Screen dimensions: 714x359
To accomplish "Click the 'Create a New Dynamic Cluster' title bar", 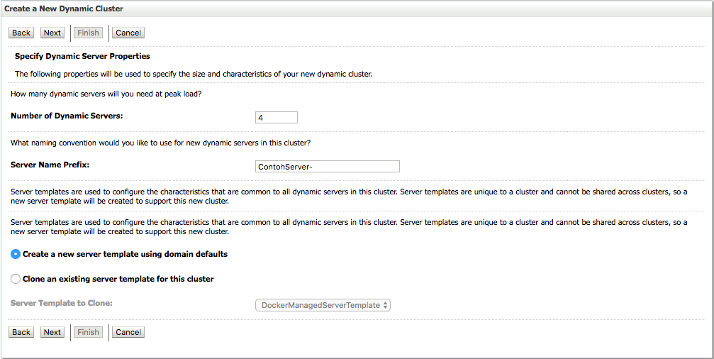I will pyautogui.click(x=357, y=9).
